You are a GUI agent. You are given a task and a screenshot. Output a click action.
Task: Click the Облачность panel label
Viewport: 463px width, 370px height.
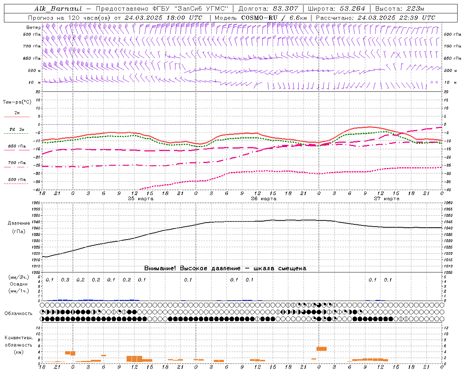coord(18,314)
